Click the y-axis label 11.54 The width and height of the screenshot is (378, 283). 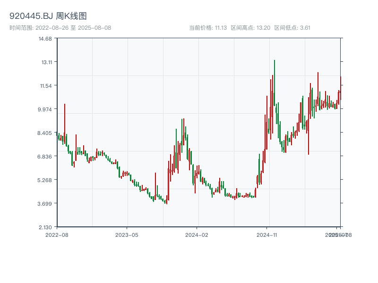pos(46,86)
